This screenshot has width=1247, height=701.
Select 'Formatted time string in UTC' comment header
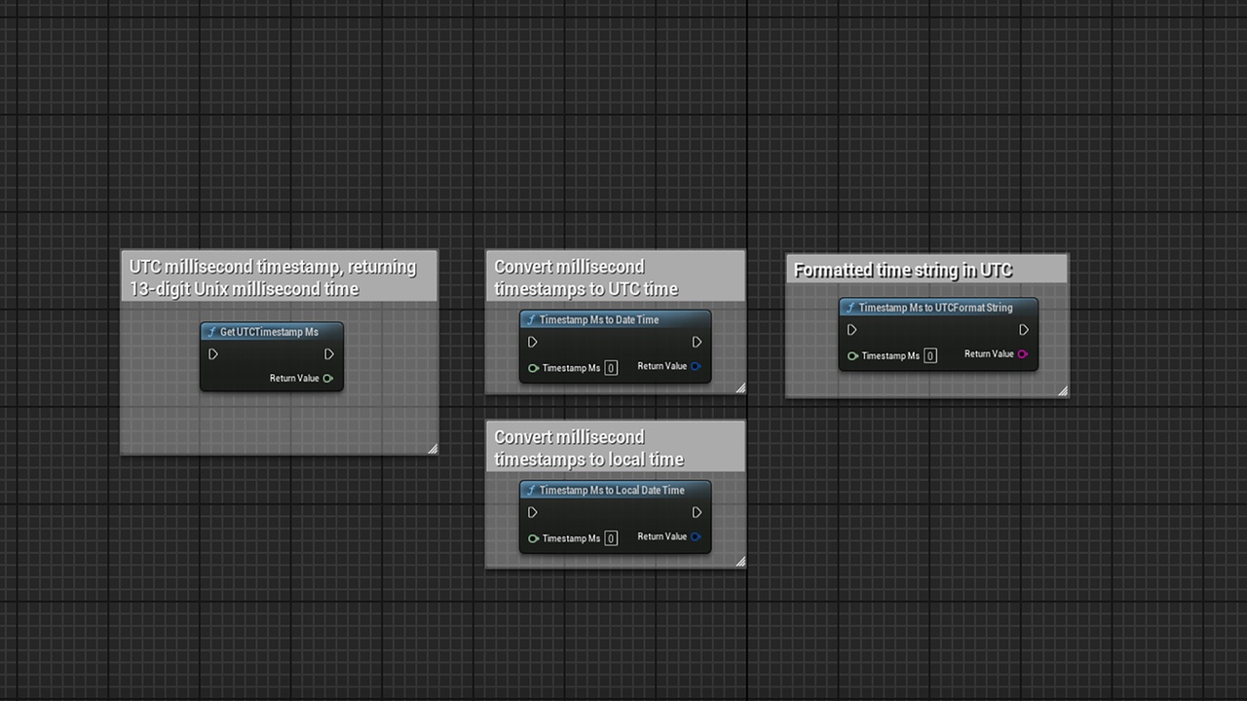click(x=926, y=270)
